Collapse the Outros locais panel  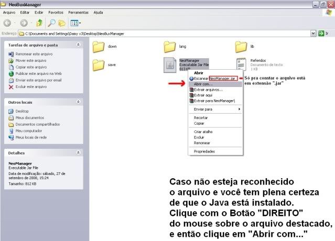[78, 102]
